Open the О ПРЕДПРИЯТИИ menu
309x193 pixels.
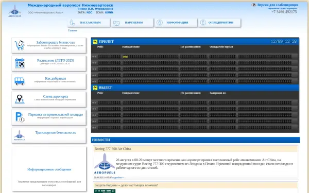[219, 23]
